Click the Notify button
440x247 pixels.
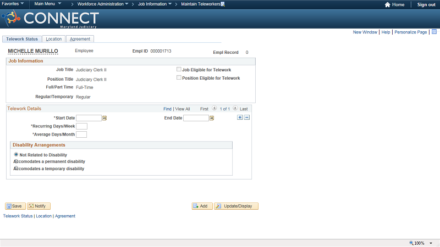(x=38, y=206)
